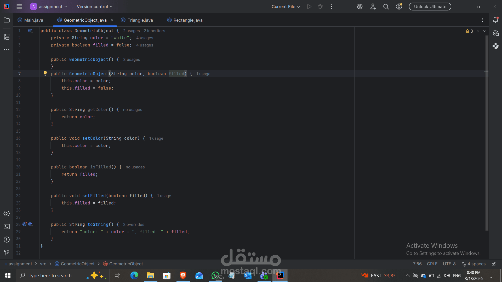Screen dimensions: 502x282
Task: Open the '2 overrides' hint on toString
Action: click(134, 225)
